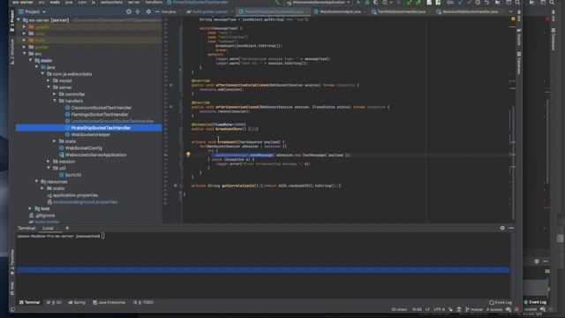Open the Favorites tool window on the left strip
This screenshot has width=565, height=318.
12,262
